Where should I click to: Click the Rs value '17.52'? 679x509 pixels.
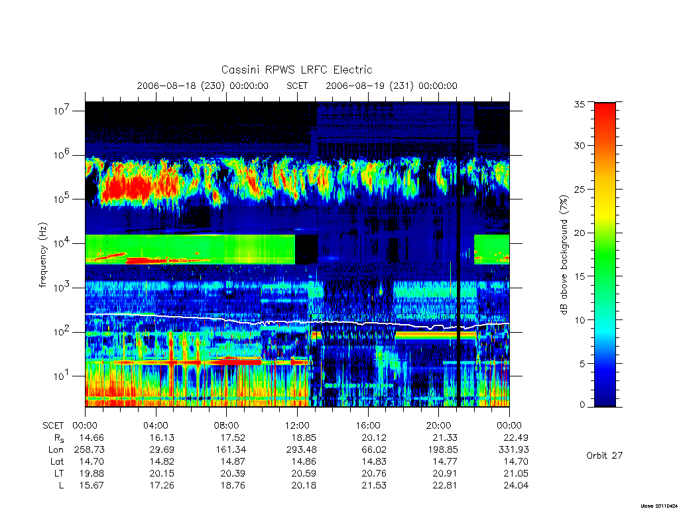click(x=233, y=437)
